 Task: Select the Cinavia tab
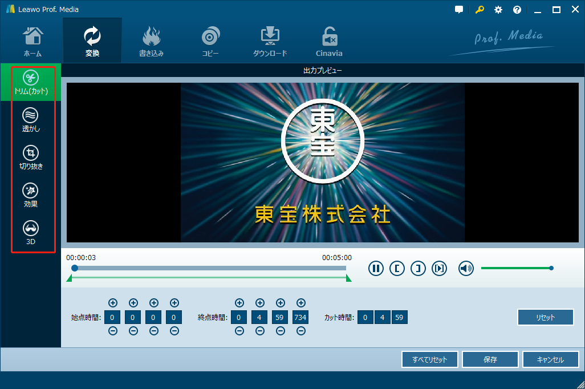329,40
